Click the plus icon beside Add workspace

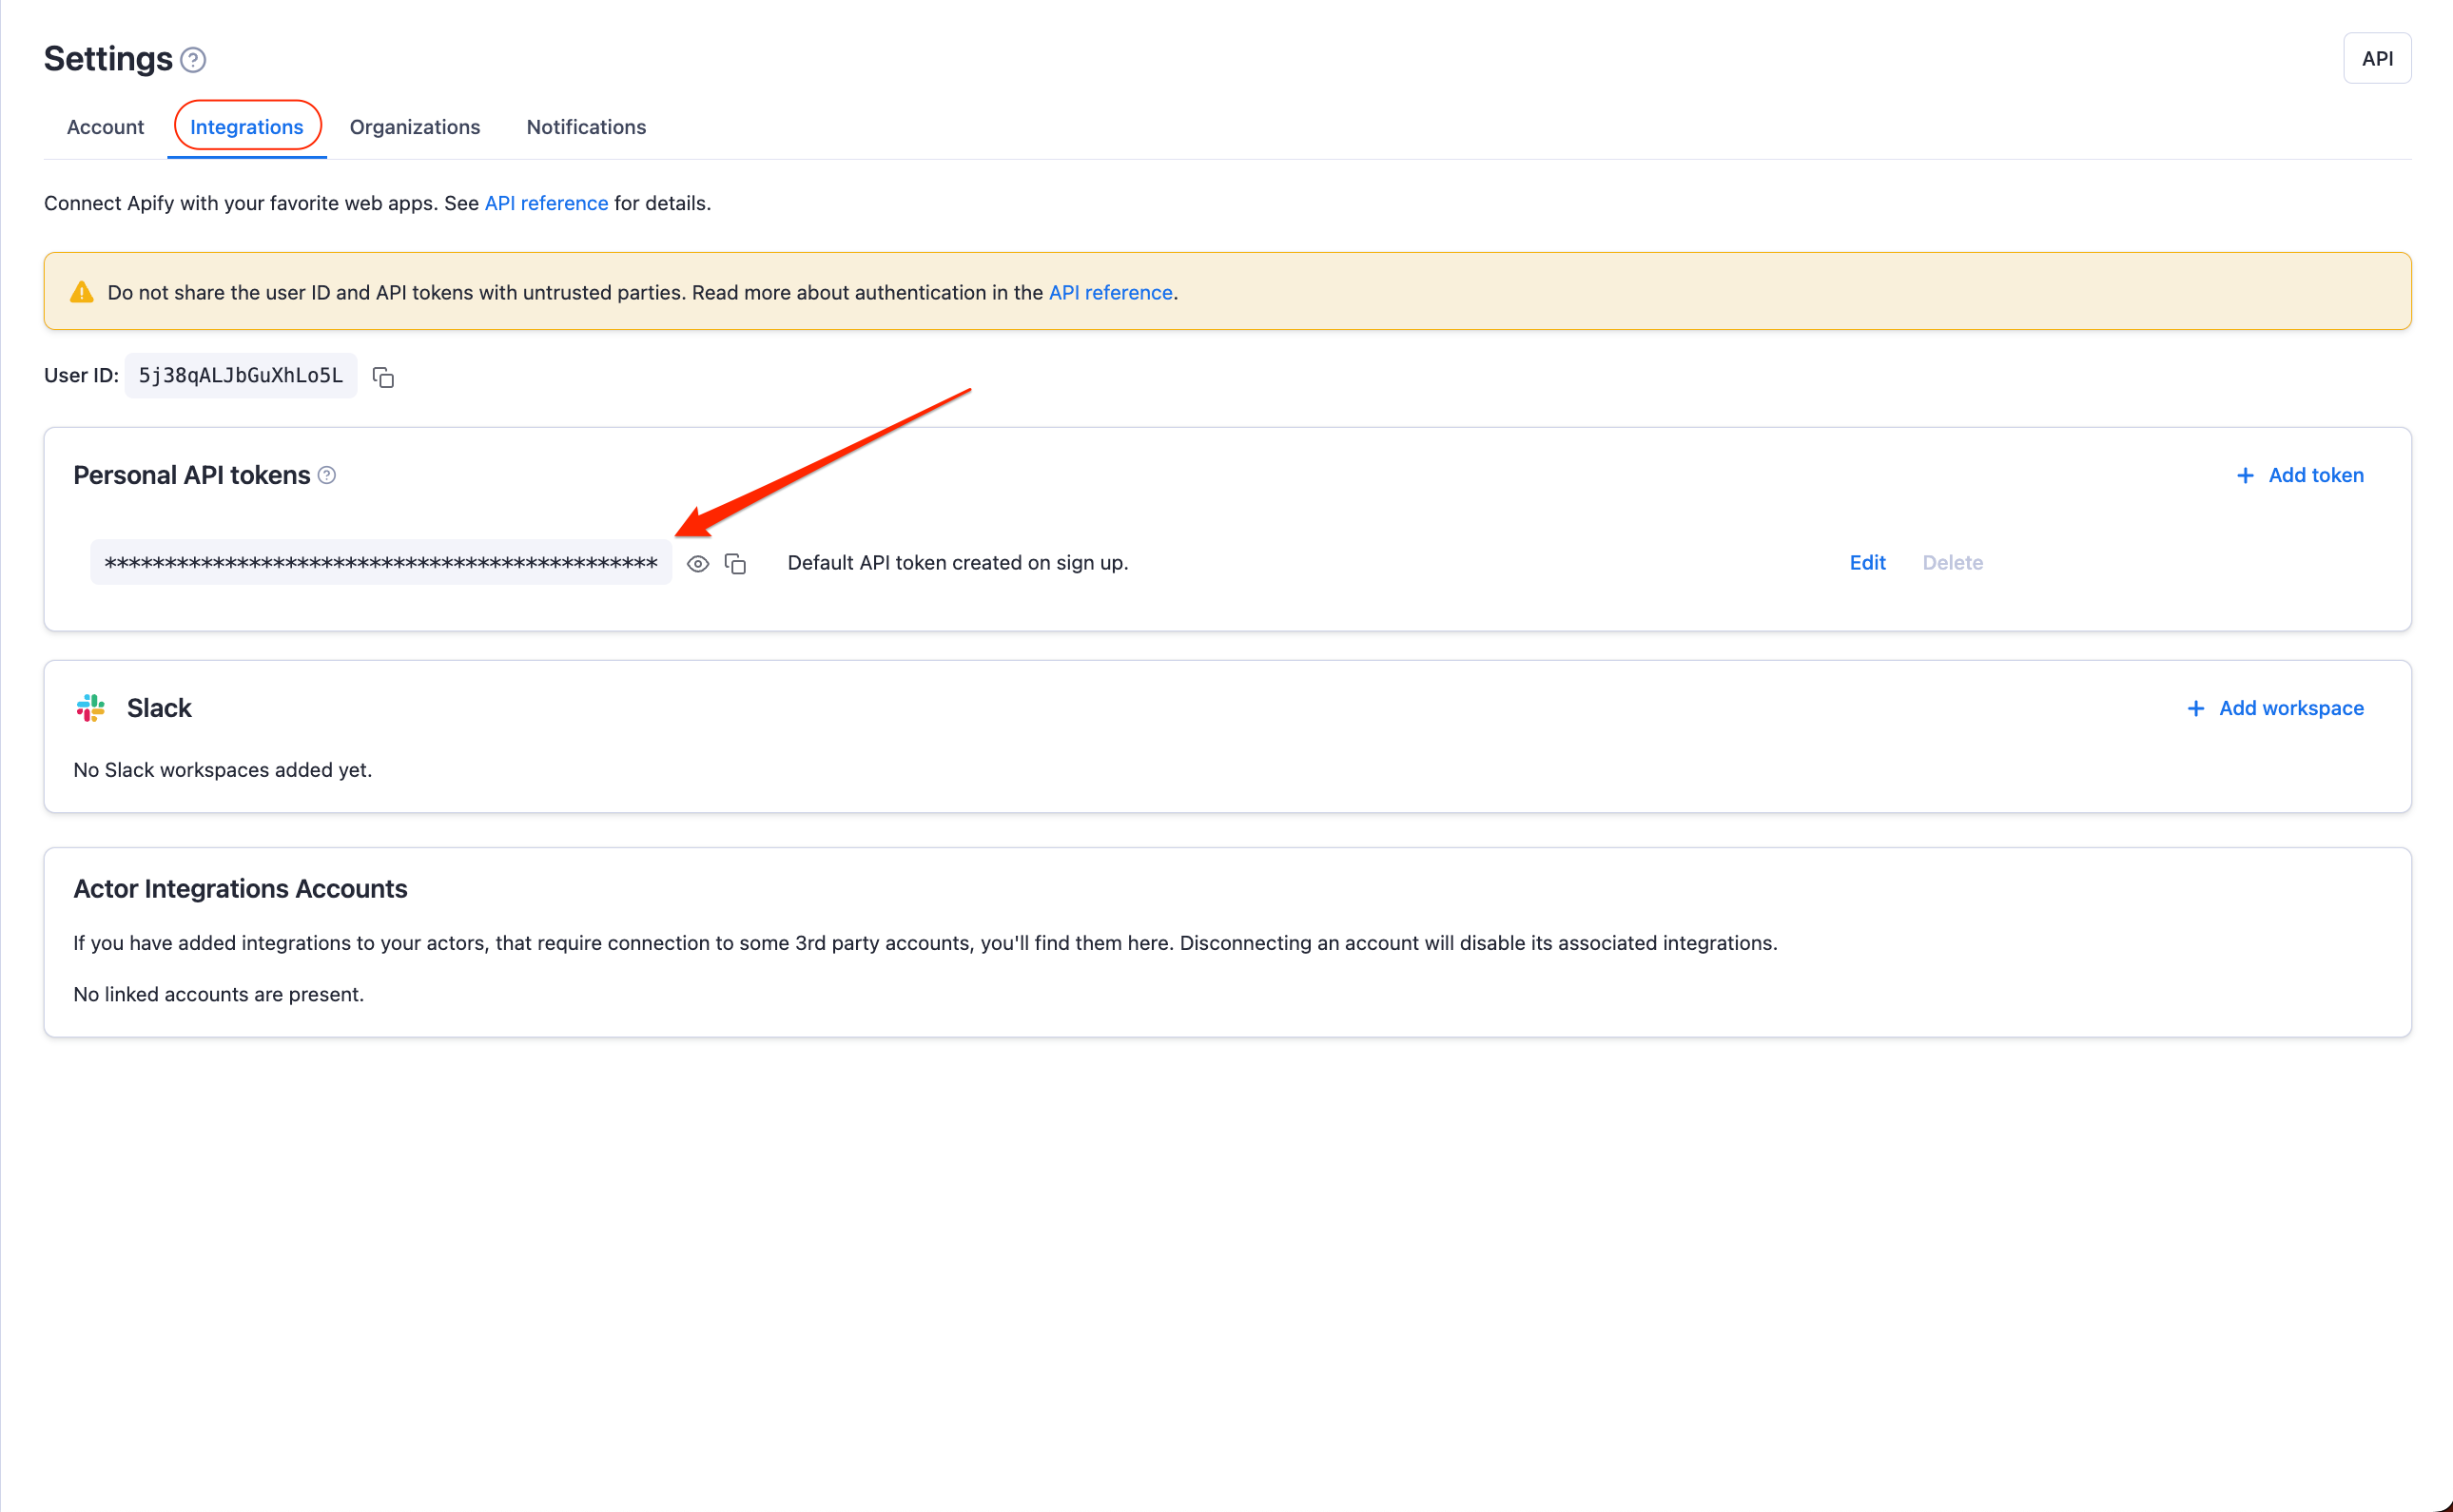coord(2196,708)
